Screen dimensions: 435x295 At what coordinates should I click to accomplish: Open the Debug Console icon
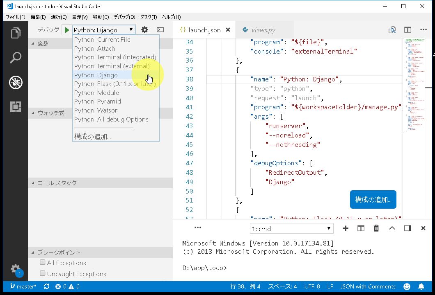(160, 30)
